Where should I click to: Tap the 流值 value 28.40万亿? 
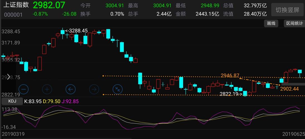click(255, 14)
